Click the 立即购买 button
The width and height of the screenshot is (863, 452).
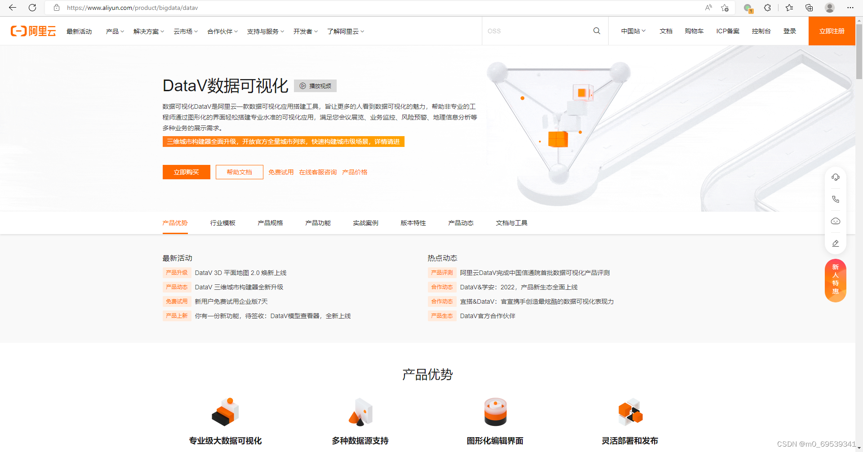(187, 172)
